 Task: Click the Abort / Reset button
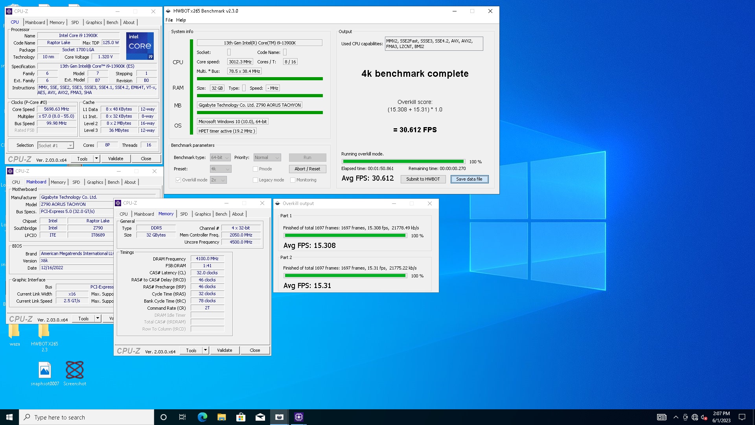click(307, 169)
